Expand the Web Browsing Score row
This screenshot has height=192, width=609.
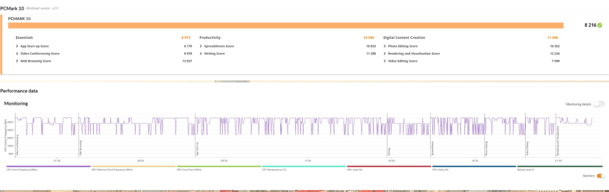coord(18,61)
